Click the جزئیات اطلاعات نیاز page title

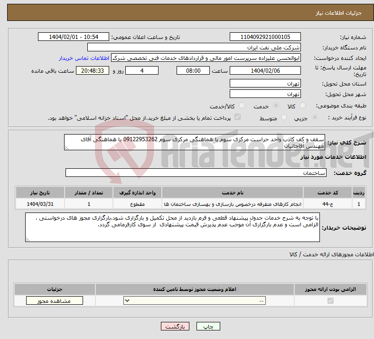(339, 13)
